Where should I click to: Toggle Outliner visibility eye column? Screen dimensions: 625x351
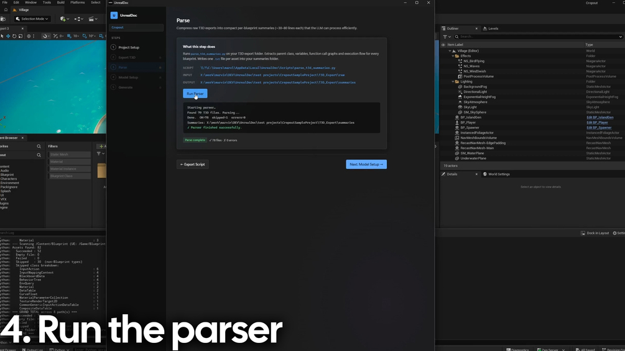pos(443,45)
